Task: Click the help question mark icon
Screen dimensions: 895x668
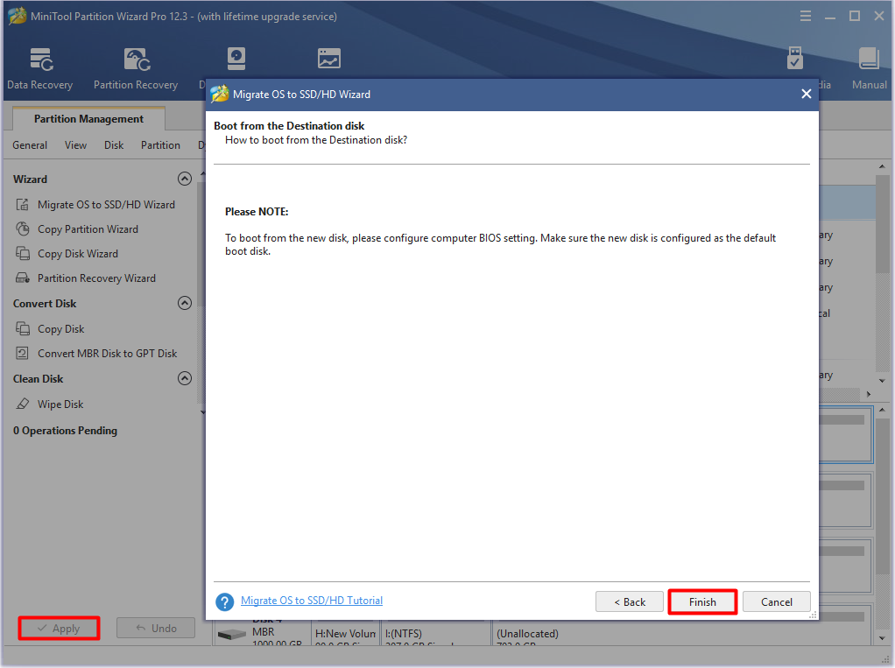Action: [224, 601]
